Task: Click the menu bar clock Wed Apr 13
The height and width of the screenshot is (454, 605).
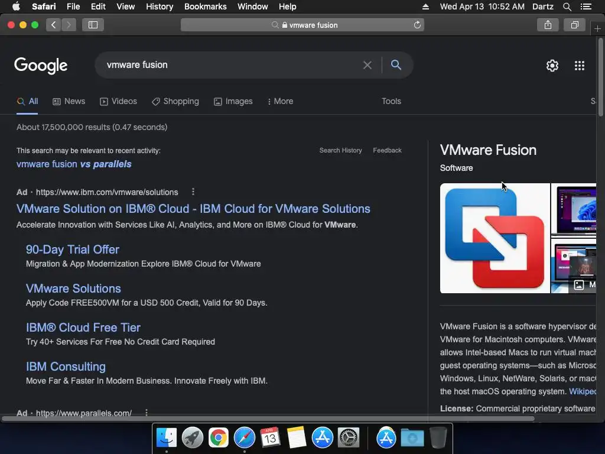Action: tap(482, 7)
